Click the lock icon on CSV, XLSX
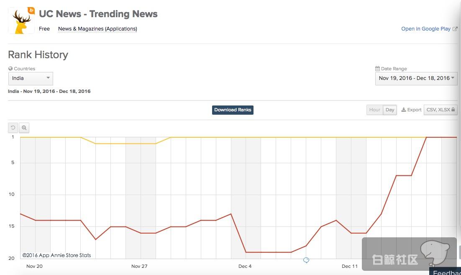The width and height of the screenshot is (461, 275). (453, 110)
